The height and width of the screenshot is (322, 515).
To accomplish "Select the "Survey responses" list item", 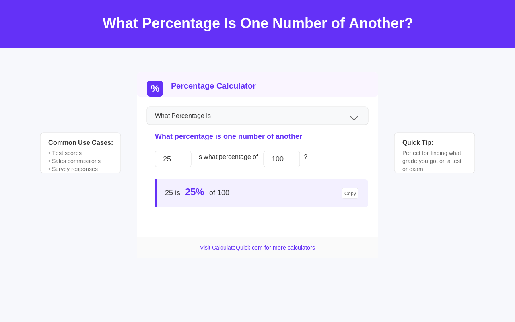I will (75, 169).
